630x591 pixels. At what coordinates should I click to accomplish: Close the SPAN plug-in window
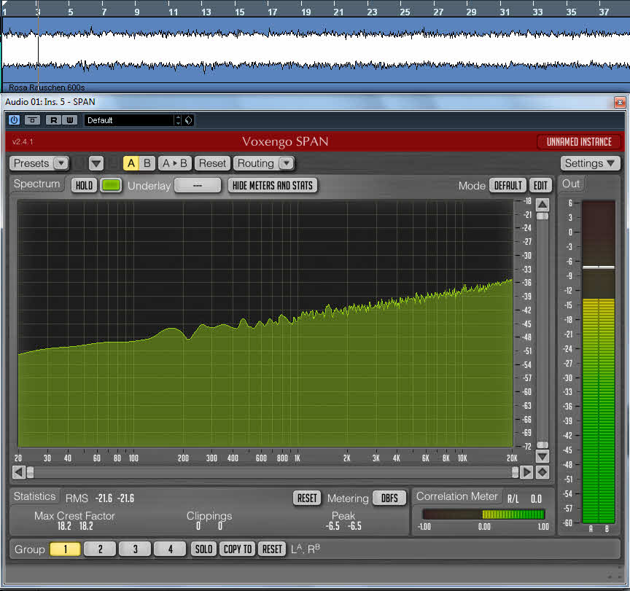(x=620, y=102)
